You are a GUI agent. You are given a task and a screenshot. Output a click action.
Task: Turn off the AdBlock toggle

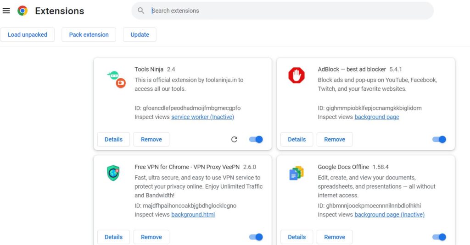[439, 139]
